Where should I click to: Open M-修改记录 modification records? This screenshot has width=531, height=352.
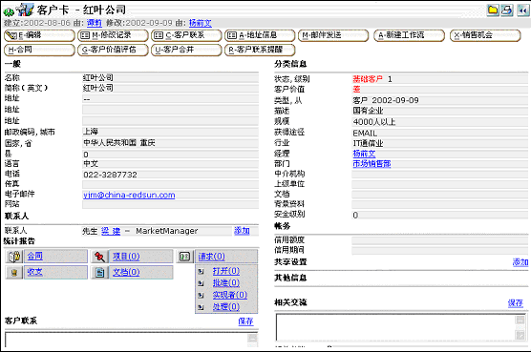113,35
